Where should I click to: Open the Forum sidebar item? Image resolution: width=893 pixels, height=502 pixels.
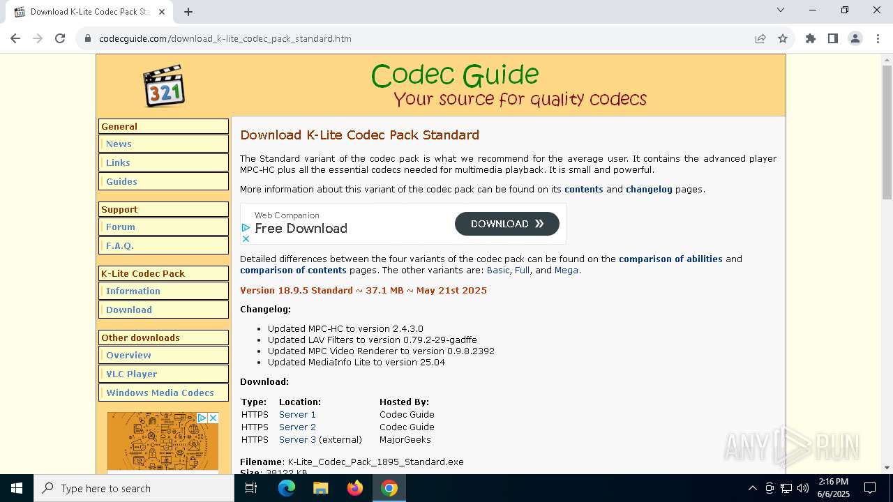163,227
